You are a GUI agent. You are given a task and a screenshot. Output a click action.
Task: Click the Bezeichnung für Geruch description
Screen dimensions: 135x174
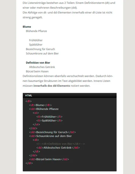(x=40, y=49)
